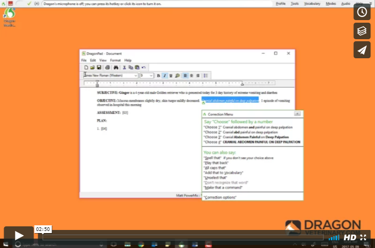Open the Tools menu on DragonBar
This screenshot has width=375, height=248.
[295, 4]
